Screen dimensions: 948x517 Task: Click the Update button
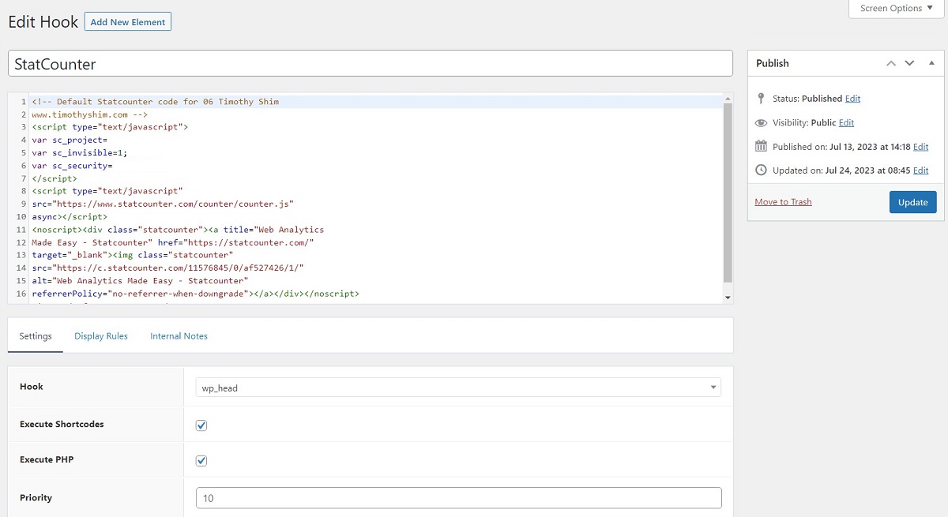[913, 202]
